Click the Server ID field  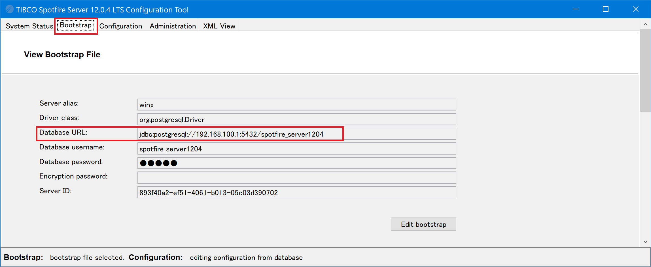pyautogui.click(x=297, y=192)
